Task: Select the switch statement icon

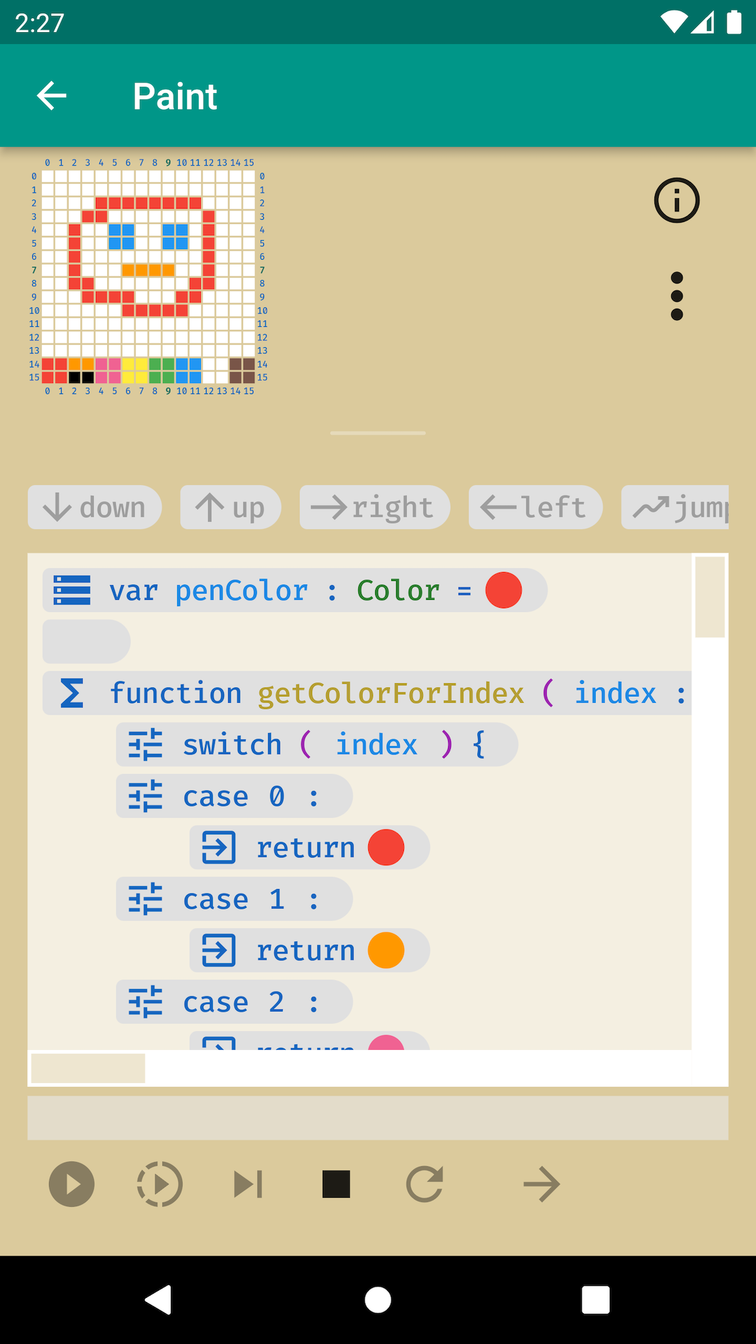Action: (146, 745)
